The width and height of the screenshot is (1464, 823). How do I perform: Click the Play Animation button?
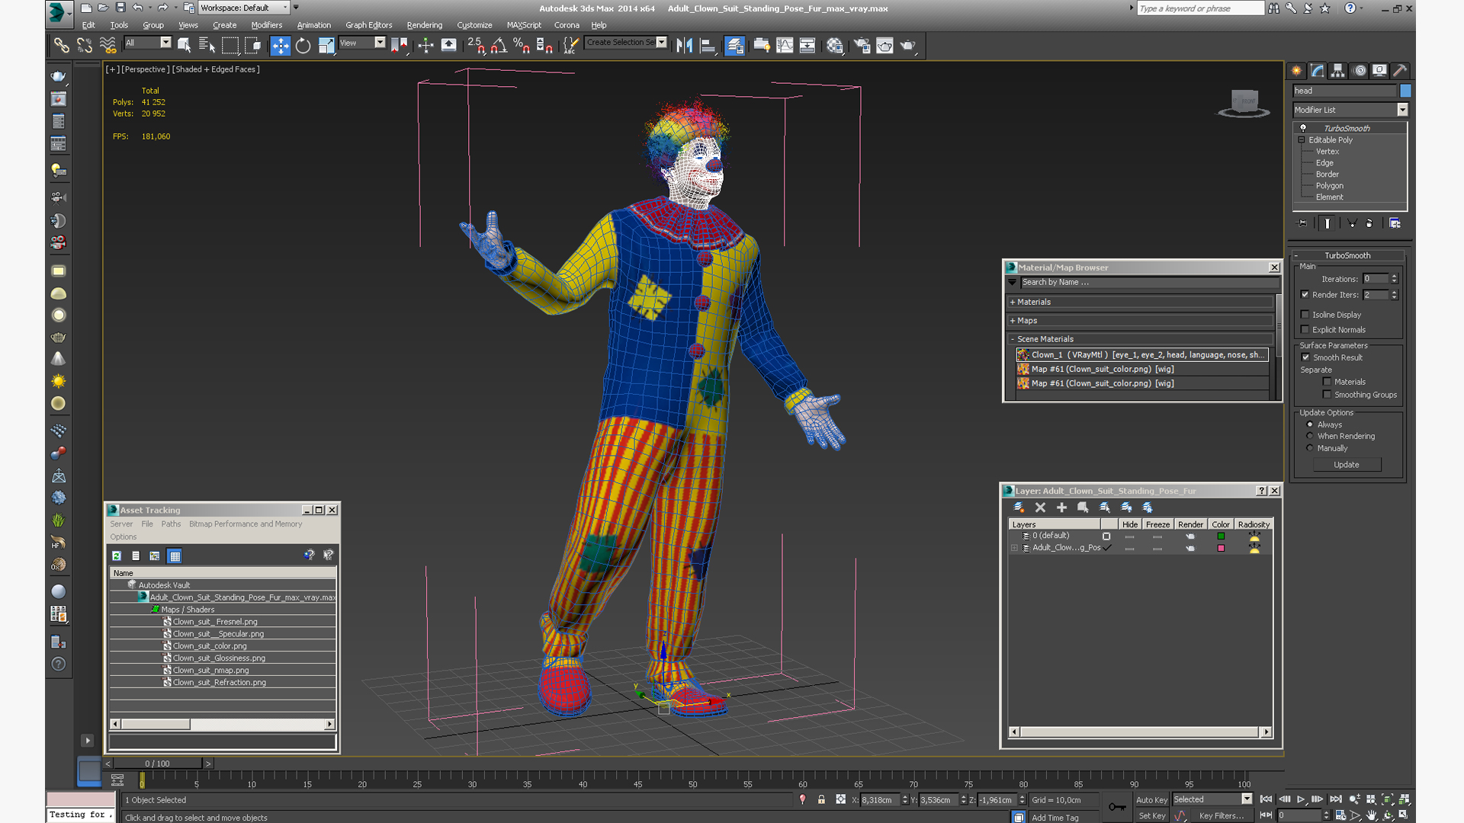[1301, 799]
